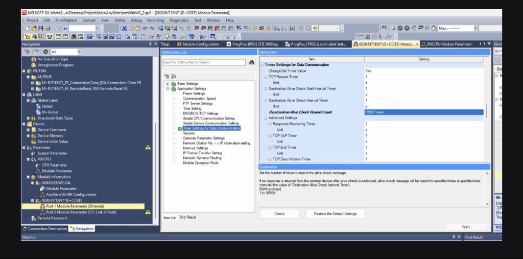This screenshot has height=259, width=523.
Task: Open the Diagnostics menu
Action: click(x=179, y=20)
